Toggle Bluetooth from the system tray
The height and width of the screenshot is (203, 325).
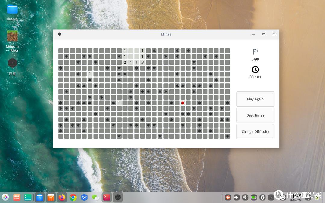click(262, 198)
